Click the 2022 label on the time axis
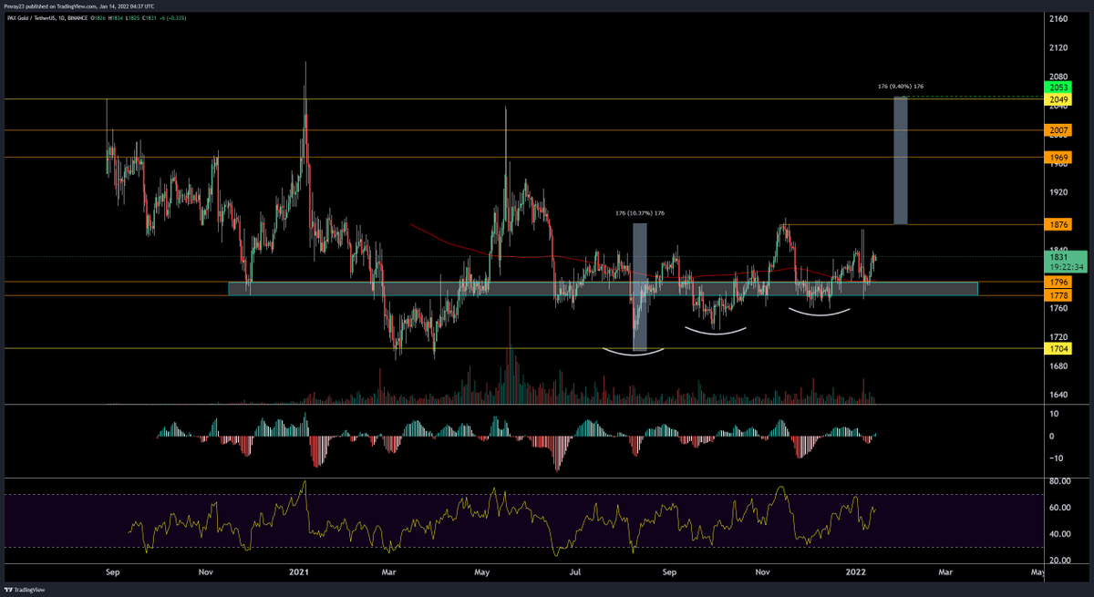Image resolution: width=1094 pixels, height=597 pixels. (x=855, y=571)
